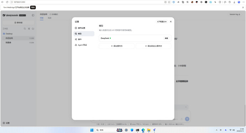Click the cookie extension icon
The image size is (246, 133).
(192, 2)
